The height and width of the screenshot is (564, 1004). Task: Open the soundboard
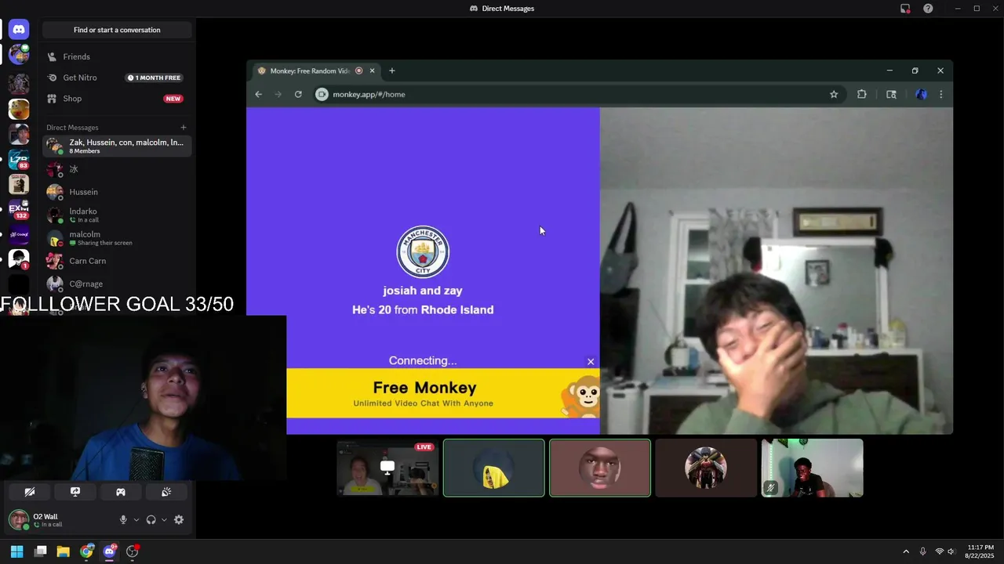pos(166,492)
